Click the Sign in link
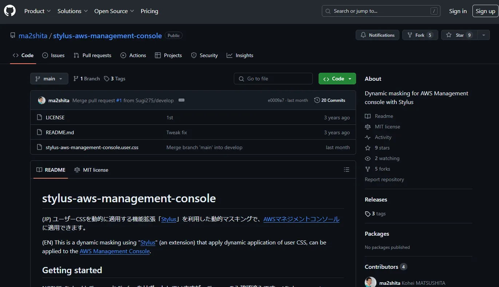 458,11
